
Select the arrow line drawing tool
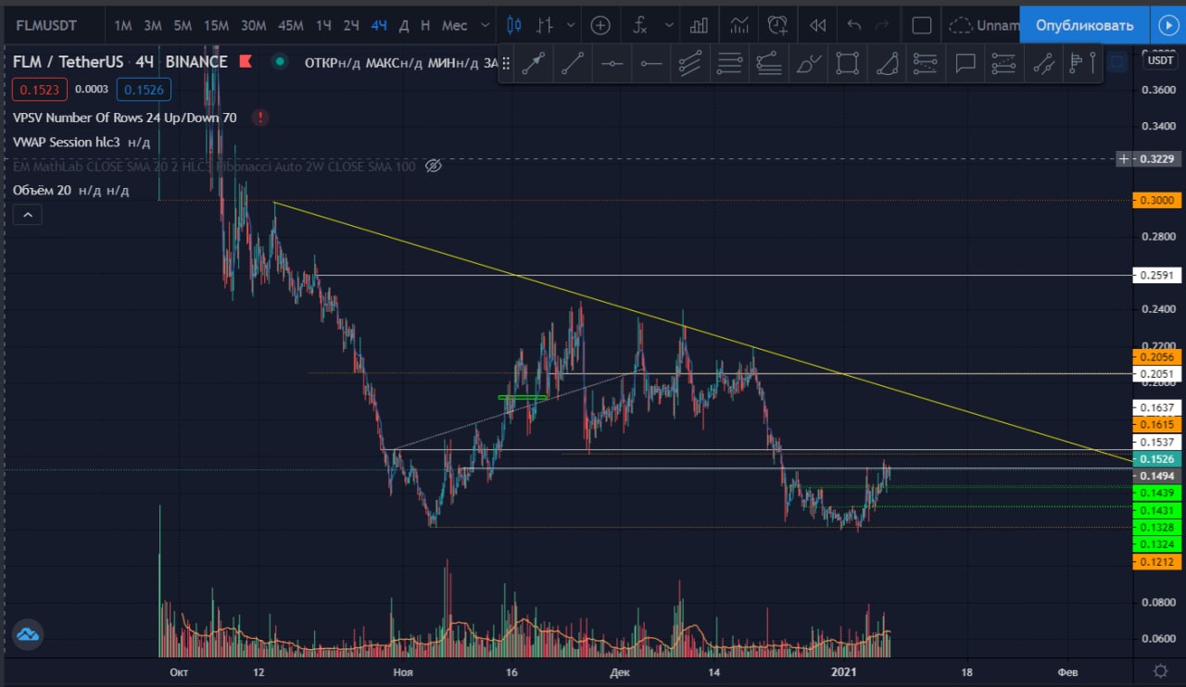coord(533,63)
